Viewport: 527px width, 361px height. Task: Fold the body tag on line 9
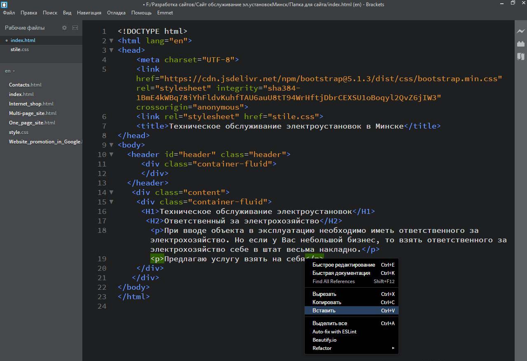pyautogui.click(x=111, y=145)
